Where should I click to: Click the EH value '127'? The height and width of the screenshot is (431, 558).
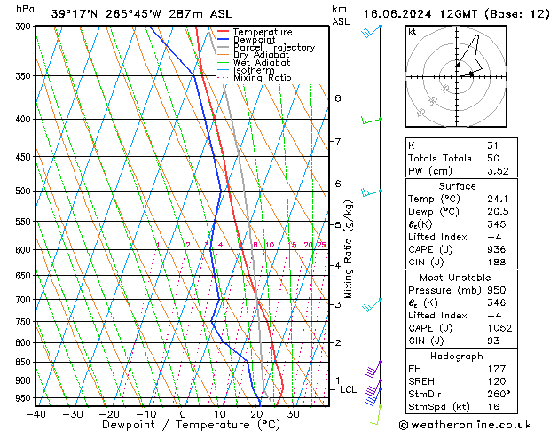[x=497, y=369]
